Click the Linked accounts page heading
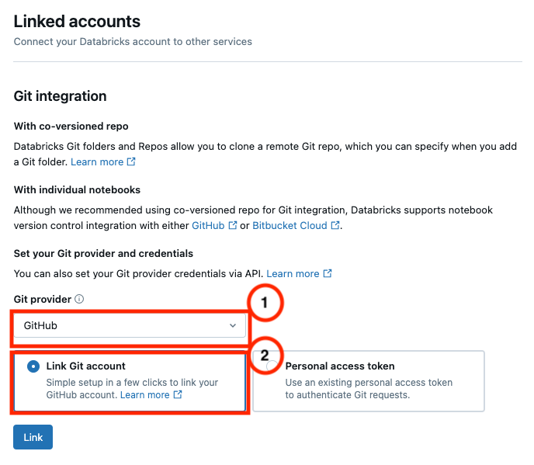The height and width of the screenshot is (465, 534). (x=77, y=22)
